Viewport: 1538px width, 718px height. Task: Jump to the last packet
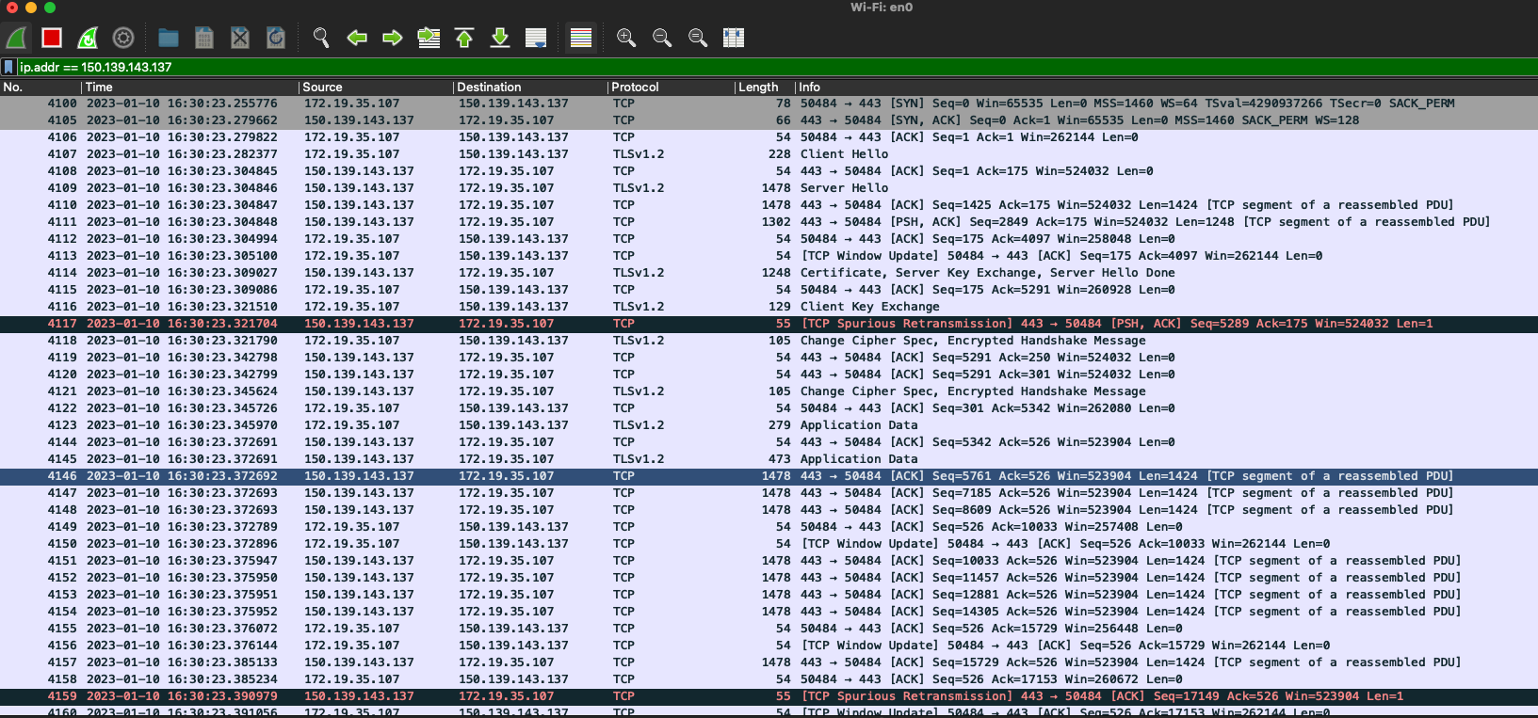500,38
